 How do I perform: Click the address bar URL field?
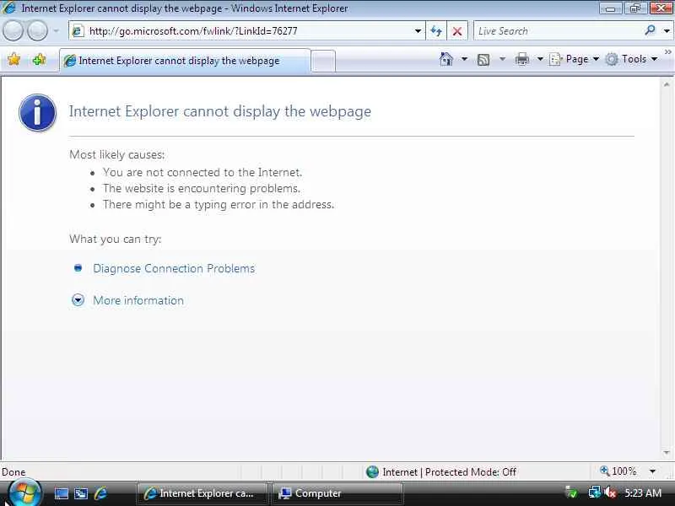click(249, 31)
